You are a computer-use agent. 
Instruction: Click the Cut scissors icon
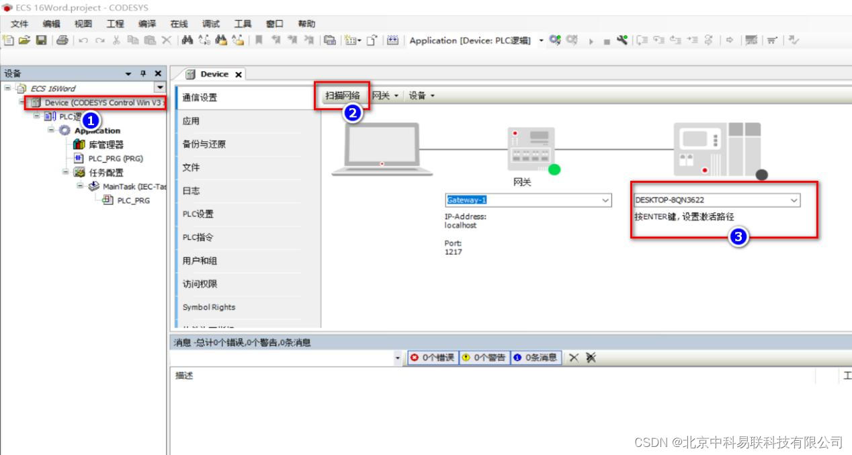tap(116, 40)
